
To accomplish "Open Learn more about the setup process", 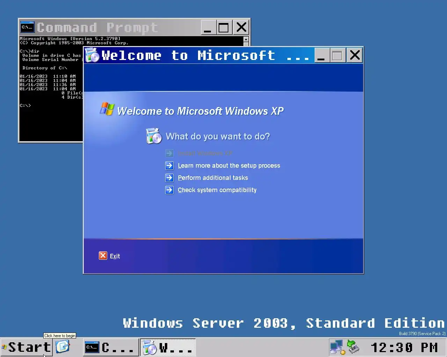I will [x=229, y=166].
